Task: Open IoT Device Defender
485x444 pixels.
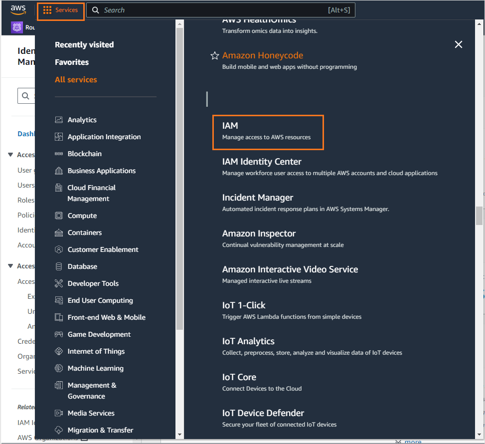Action: [x=263, y=413]
